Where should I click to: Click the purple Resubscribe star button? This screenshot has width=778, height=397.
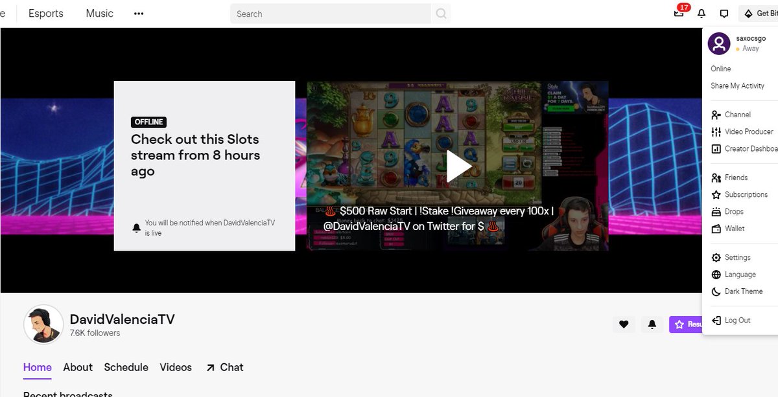tap(687, 324)
